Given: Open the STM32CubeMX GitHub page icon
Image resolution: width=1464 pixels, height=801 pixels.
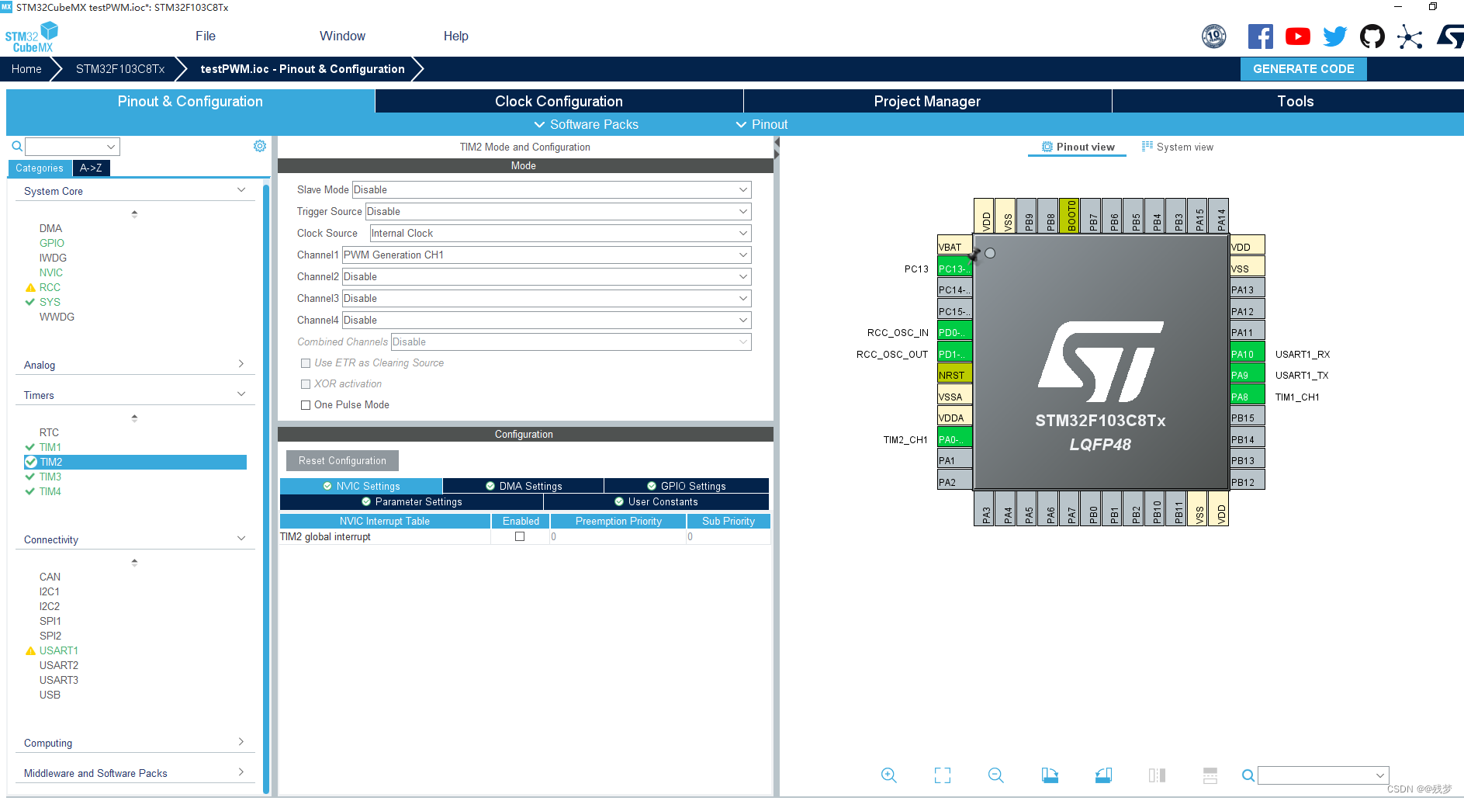Looking at the screenshot, I should pyautogui.click(x=1372, y=36).
